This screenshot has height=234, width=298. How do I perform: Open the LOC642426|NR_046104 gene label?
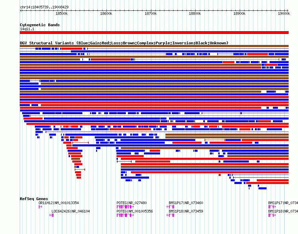pyautogui.click(x=71, y=211)
